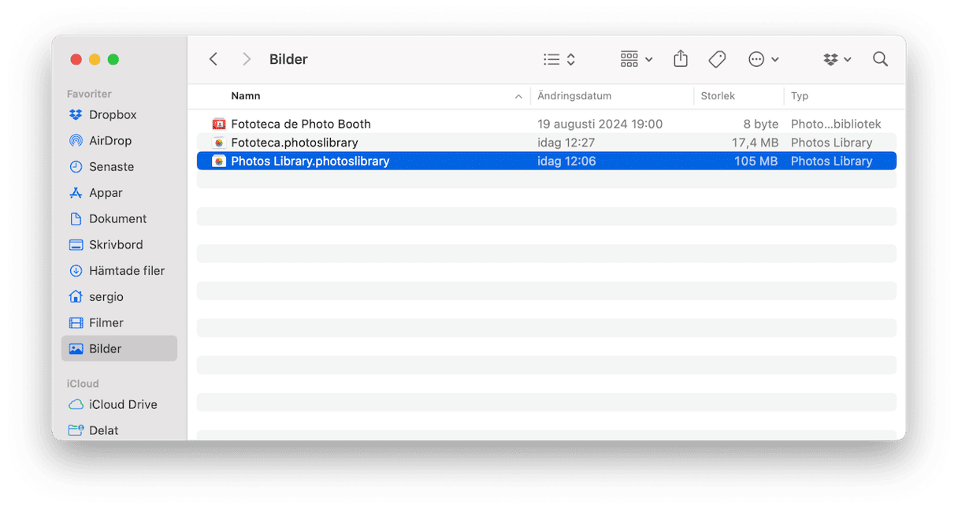Sort by the Storlek column
958x509 pixels.
point(718,96)
